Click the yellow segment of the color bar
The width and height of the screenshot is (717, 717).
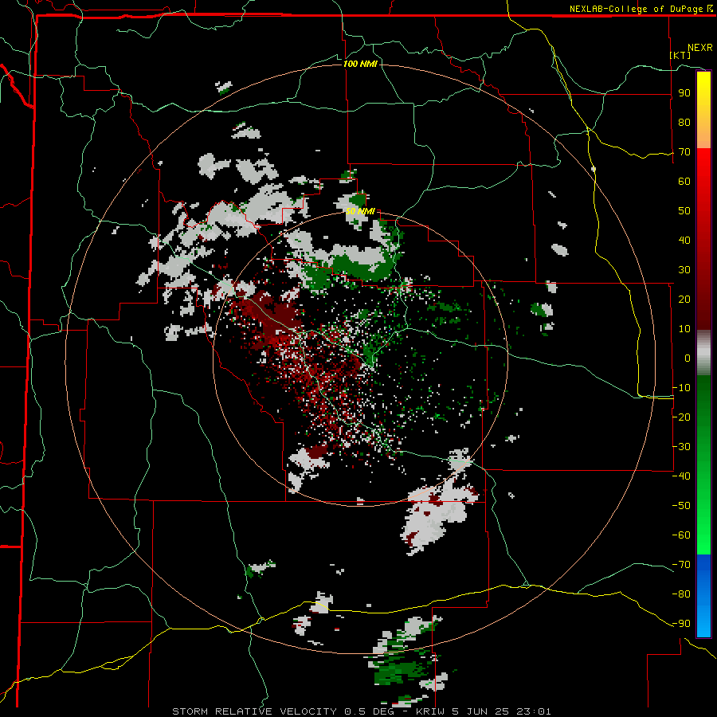click(x=703, y=110)
